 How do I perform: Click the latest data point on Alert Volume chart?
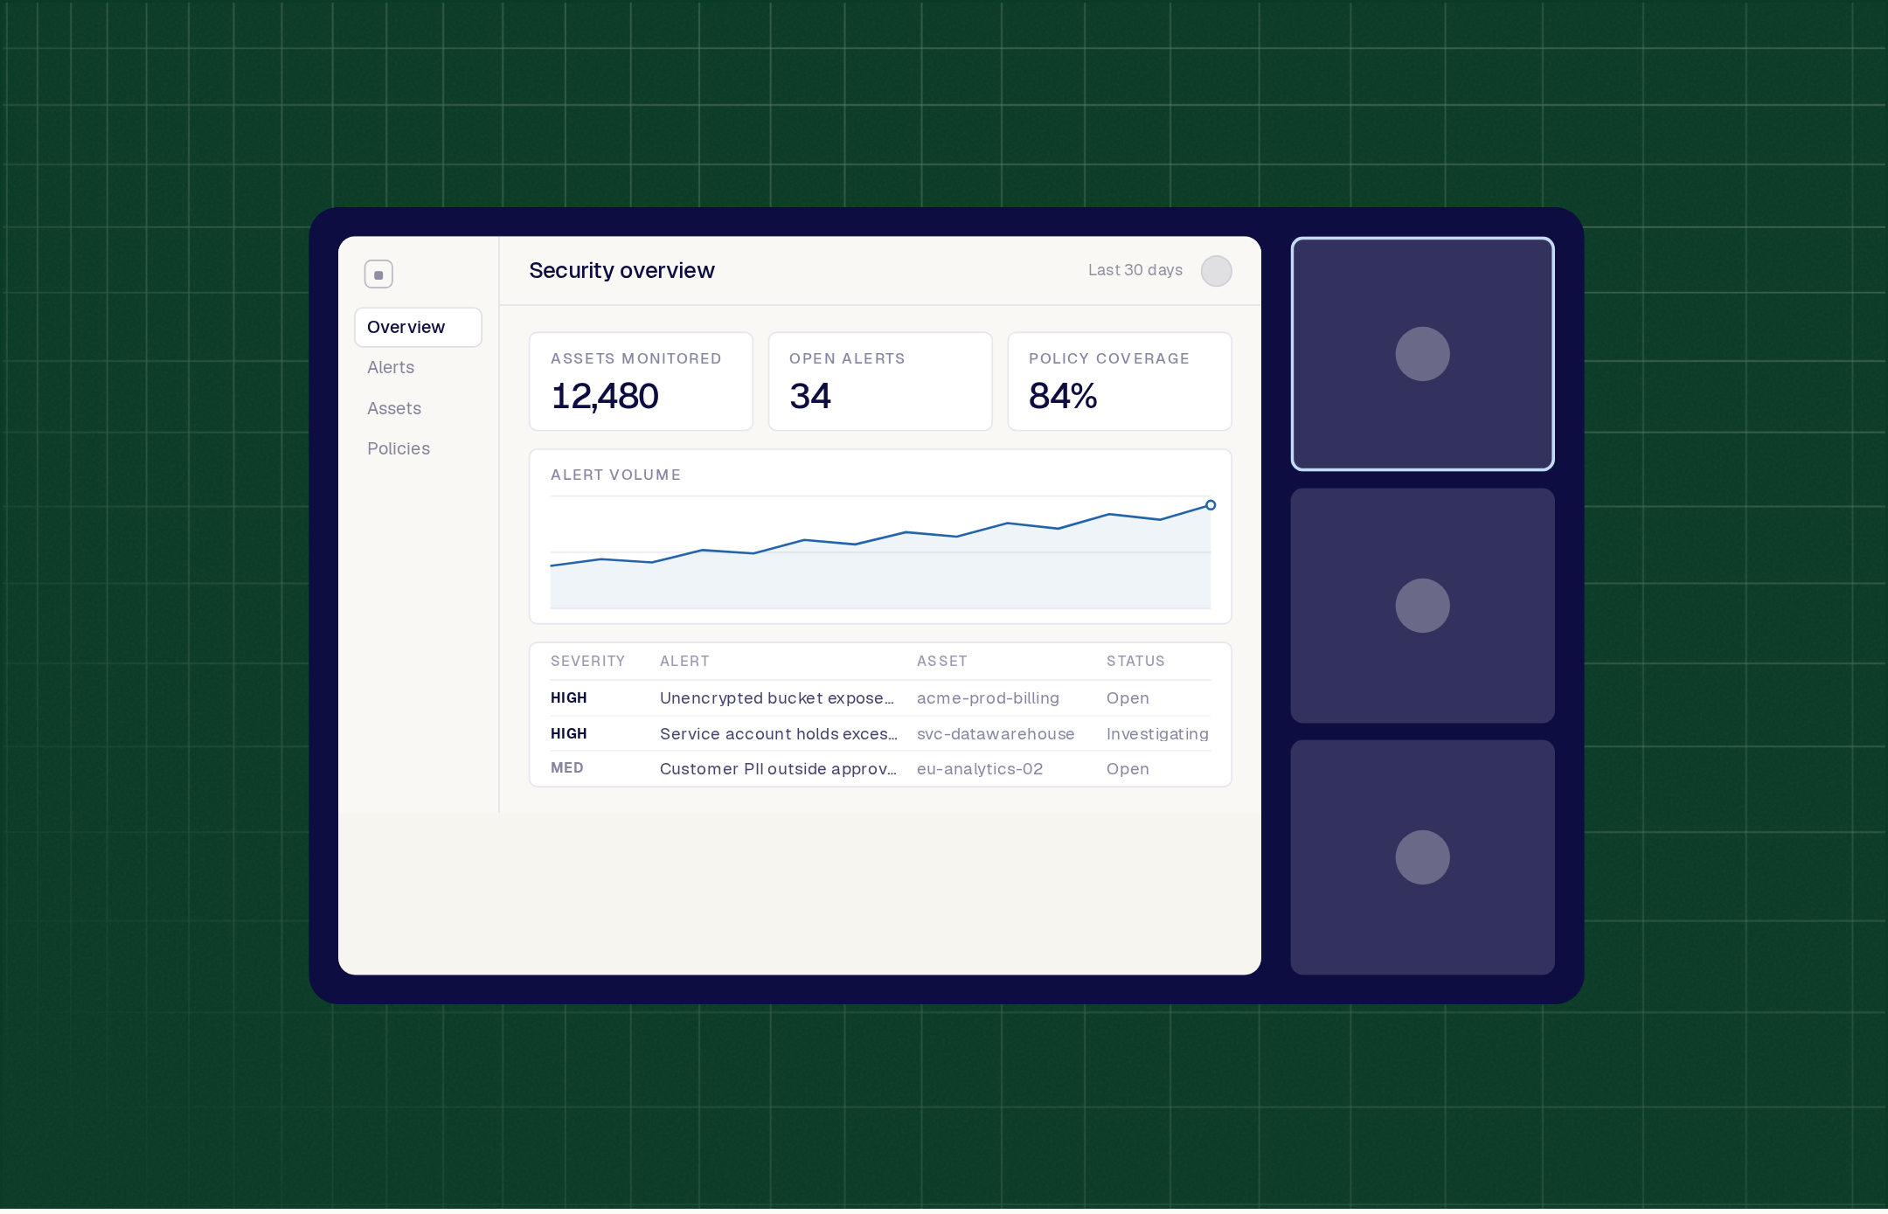tap(1211, 505)
